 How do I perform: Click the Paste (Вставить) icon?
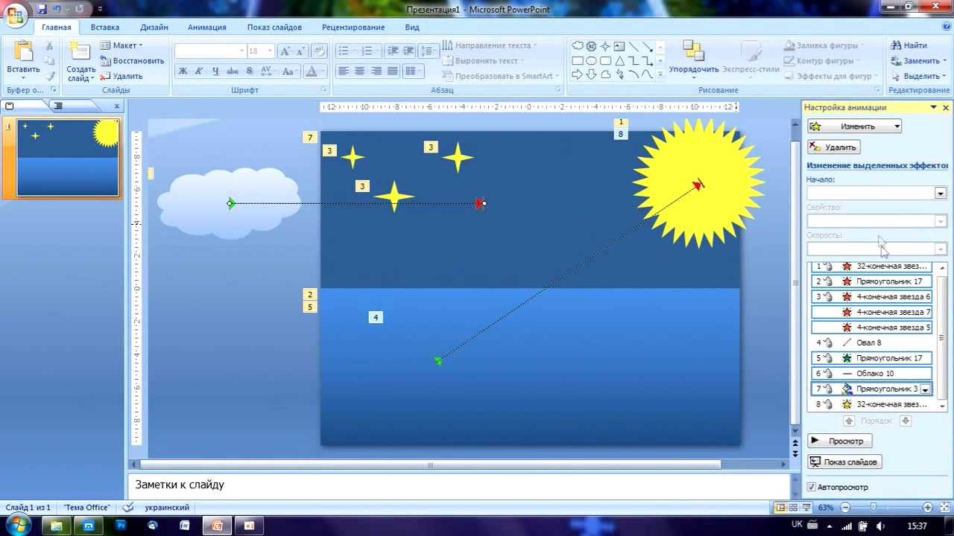tap(23, 52)
